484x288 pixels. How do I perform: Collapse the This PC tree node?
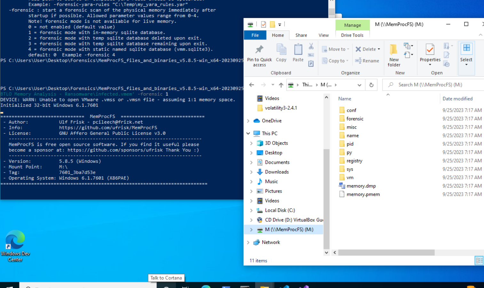248,133
